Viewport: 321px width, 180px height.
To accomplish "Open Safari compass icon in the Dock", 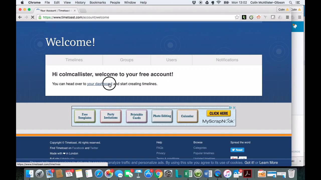I will [99, 173].
